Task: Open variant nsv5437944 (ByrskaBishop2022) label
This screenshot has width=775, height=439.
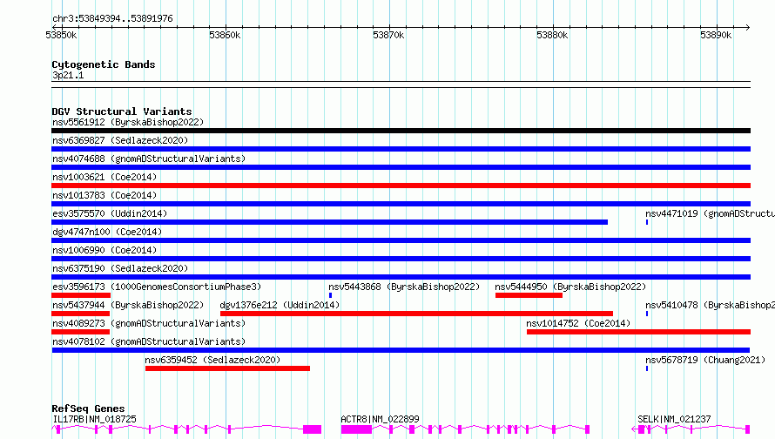Action: pyautogui.click(x=128, y=305)
